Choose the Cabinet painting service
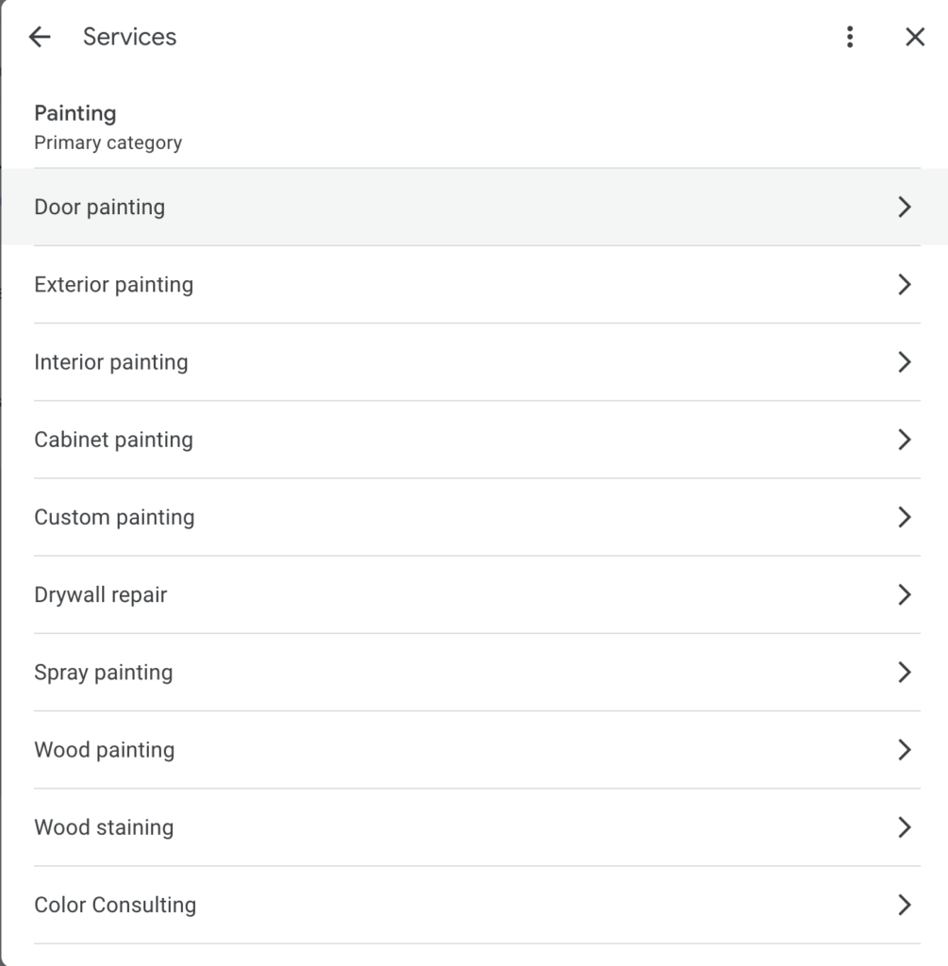 point(114,440)
